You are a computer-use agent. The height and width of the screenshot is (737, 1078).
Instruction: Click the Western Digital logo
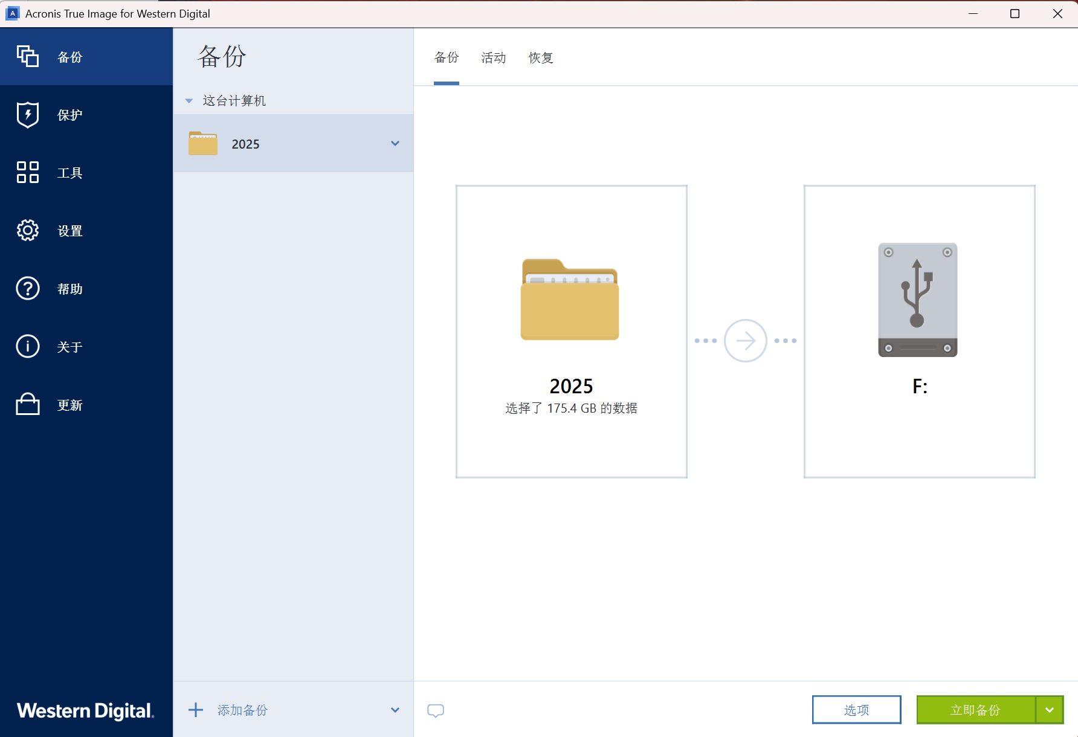(85, 710)
